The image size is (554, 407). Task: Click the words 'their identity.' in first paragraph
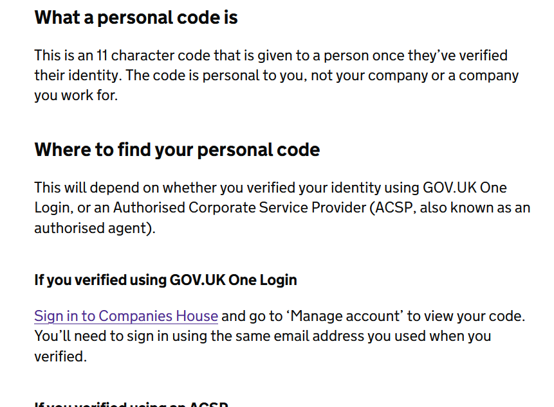point(78,75)
